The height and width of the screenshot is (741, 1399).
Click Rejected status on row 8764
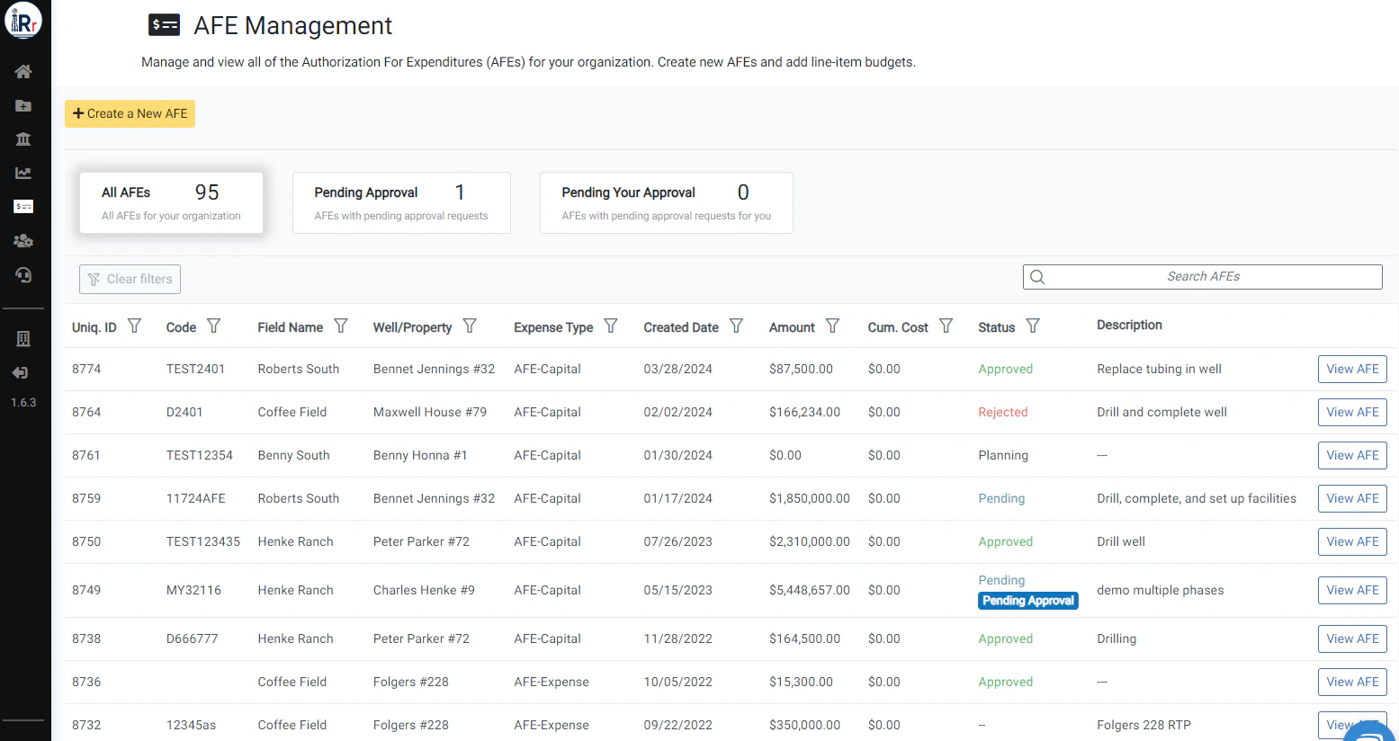(1003, 412)
